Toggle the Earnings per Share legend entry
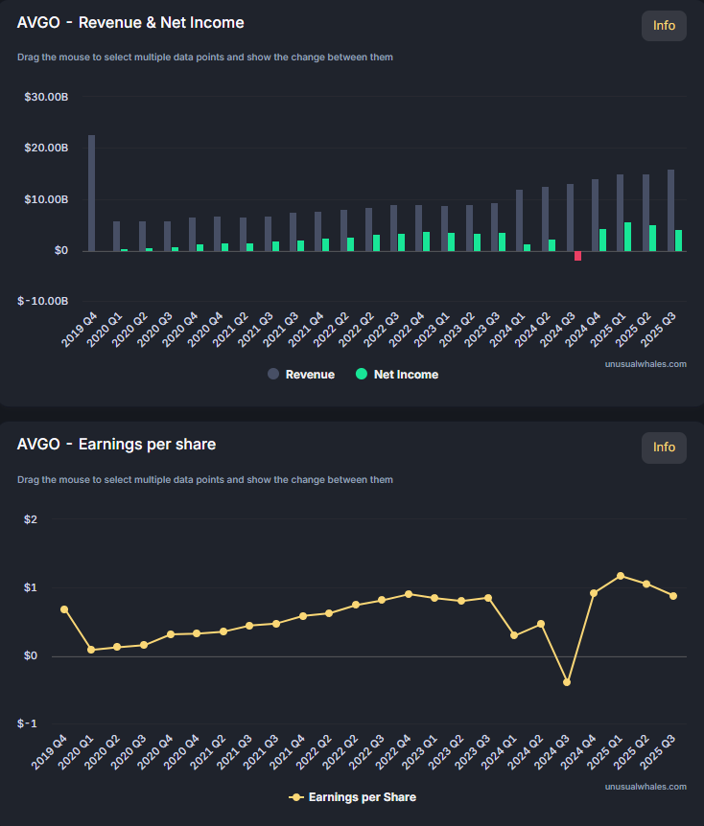 362,797
